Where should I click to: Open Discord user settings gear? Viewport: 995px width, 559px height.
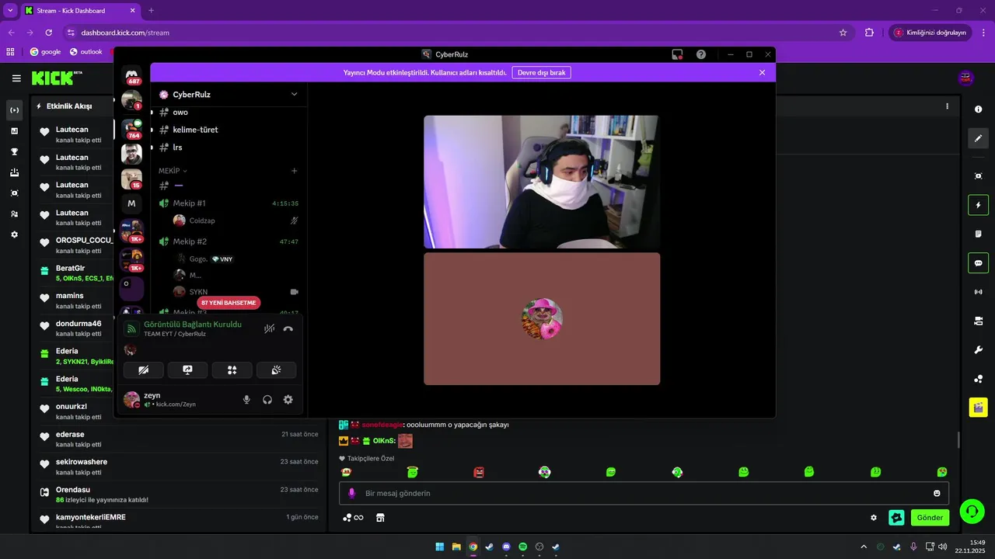coord(288,400)
